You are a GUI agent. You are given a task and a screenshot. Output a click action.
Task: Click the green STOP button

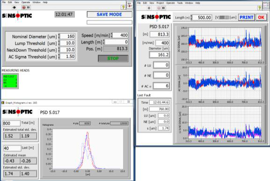pyautogui.click(x=113, y=58)
